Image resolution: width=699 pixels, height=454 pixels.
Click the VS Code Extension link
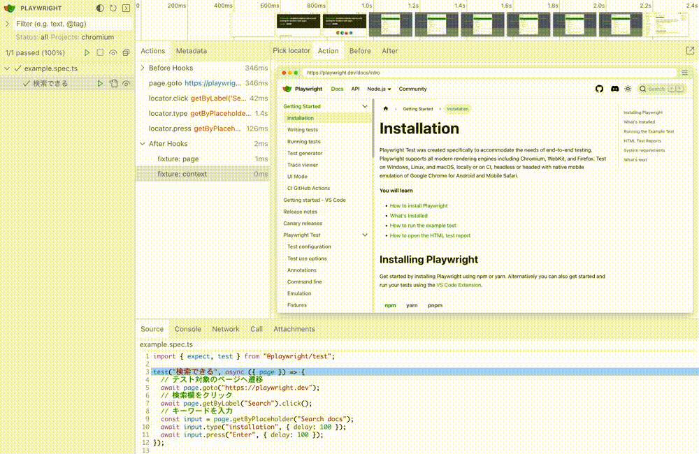[x=459, y=285]
